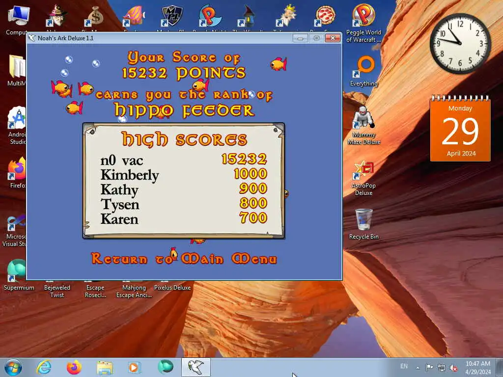Open the Peggle Nights desktop shortcut

[210, 16]
